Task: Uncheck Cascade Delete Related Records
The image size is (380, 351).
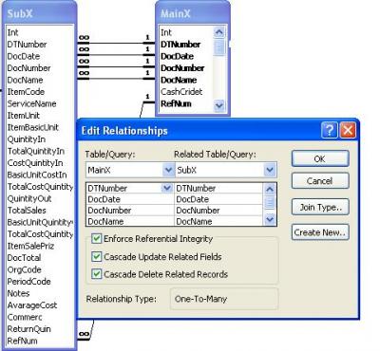Action: (x=96, y=274)
